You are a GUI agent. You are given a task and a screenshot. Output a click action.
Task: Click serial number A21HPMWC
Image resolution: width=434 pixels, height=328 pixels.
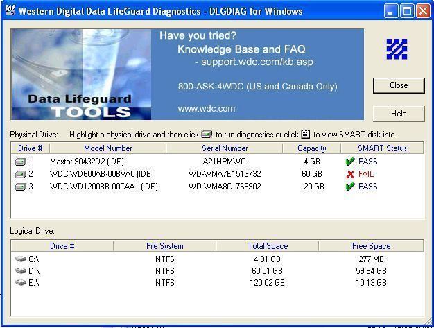pyautogui.click(x=224, y=162)
